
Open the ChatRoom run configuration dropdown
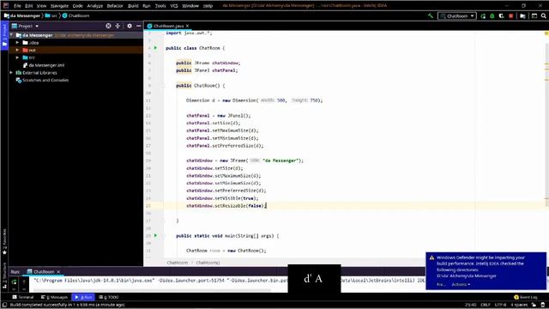(x=457, y=15)
